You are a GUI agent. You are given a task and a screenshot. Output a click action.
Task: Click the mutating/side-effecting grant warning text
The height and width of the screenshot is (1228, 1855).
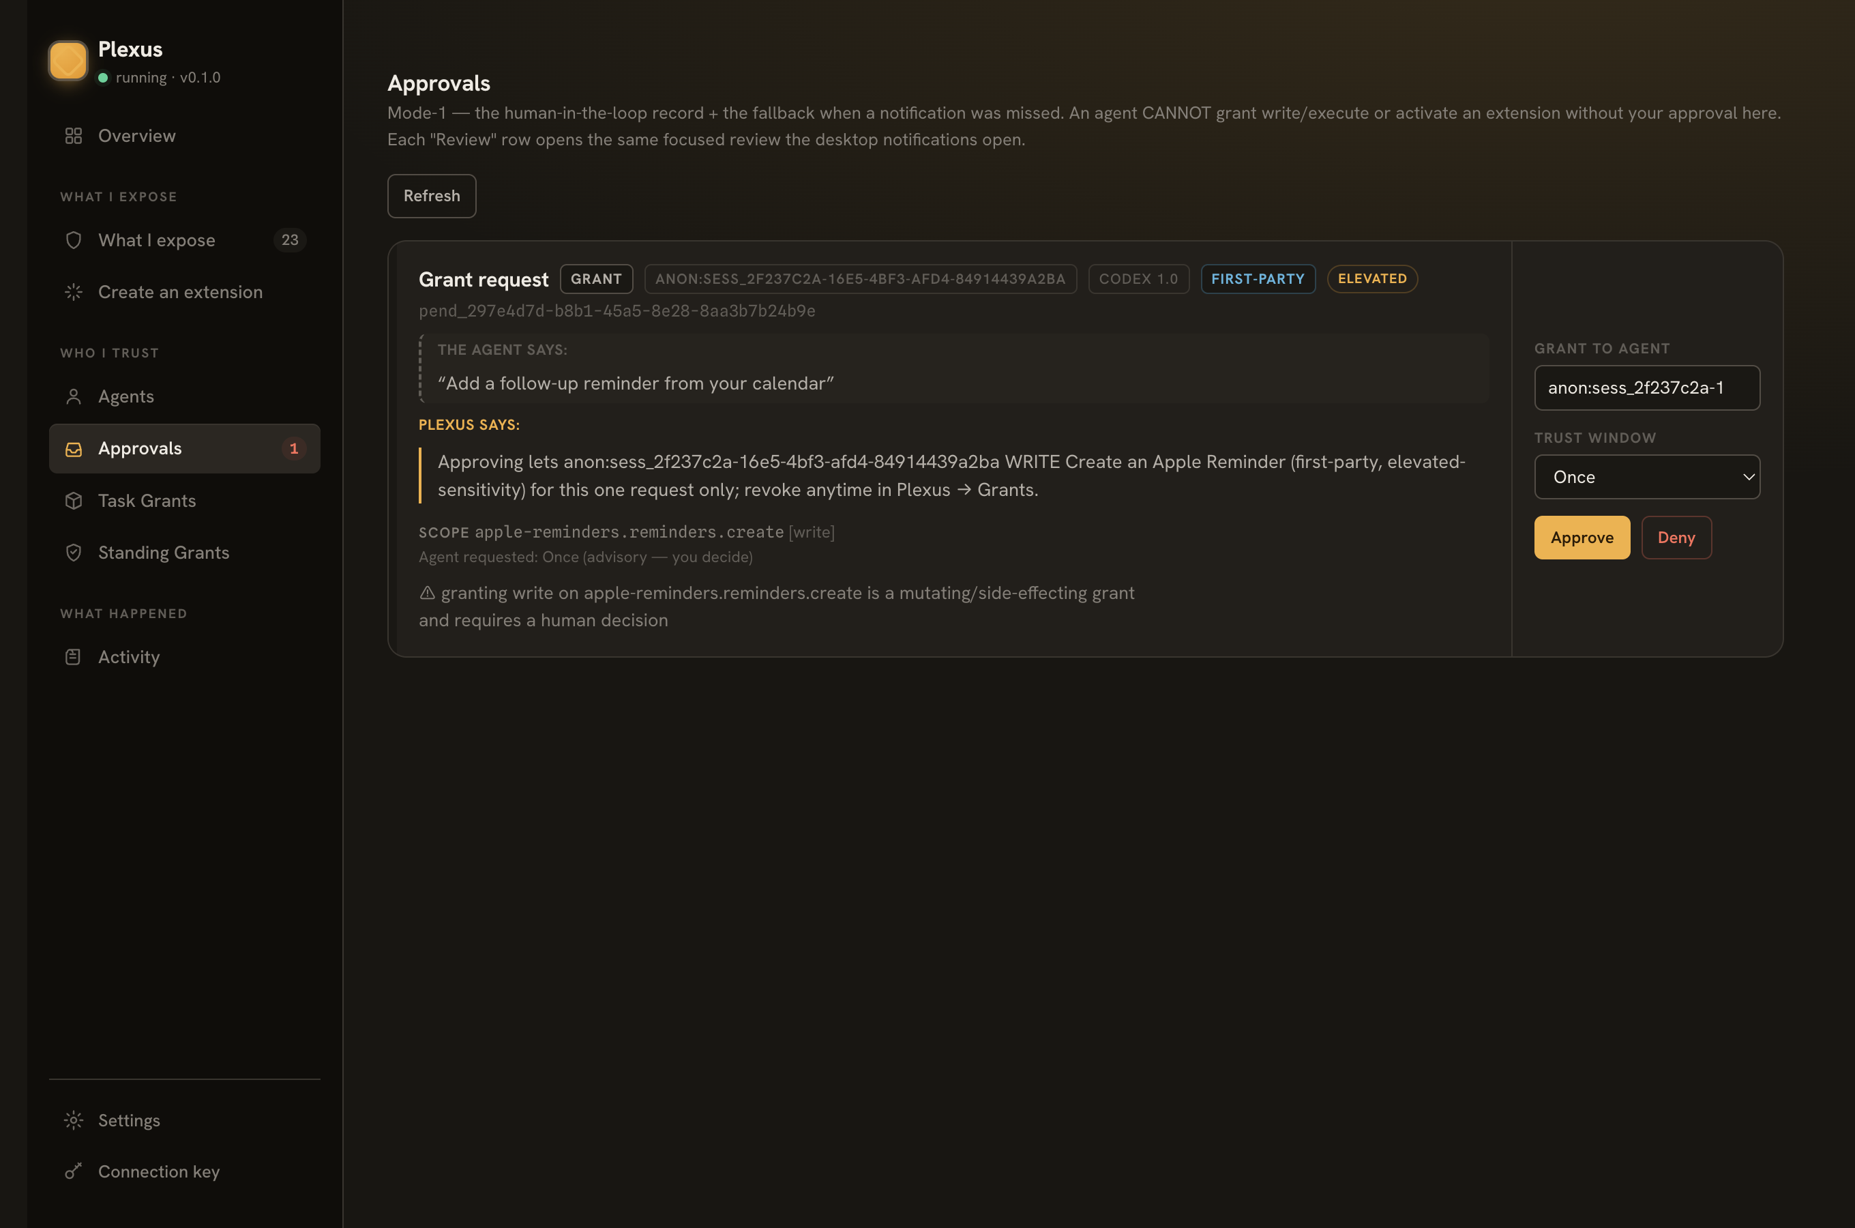[x=776, y=606]
